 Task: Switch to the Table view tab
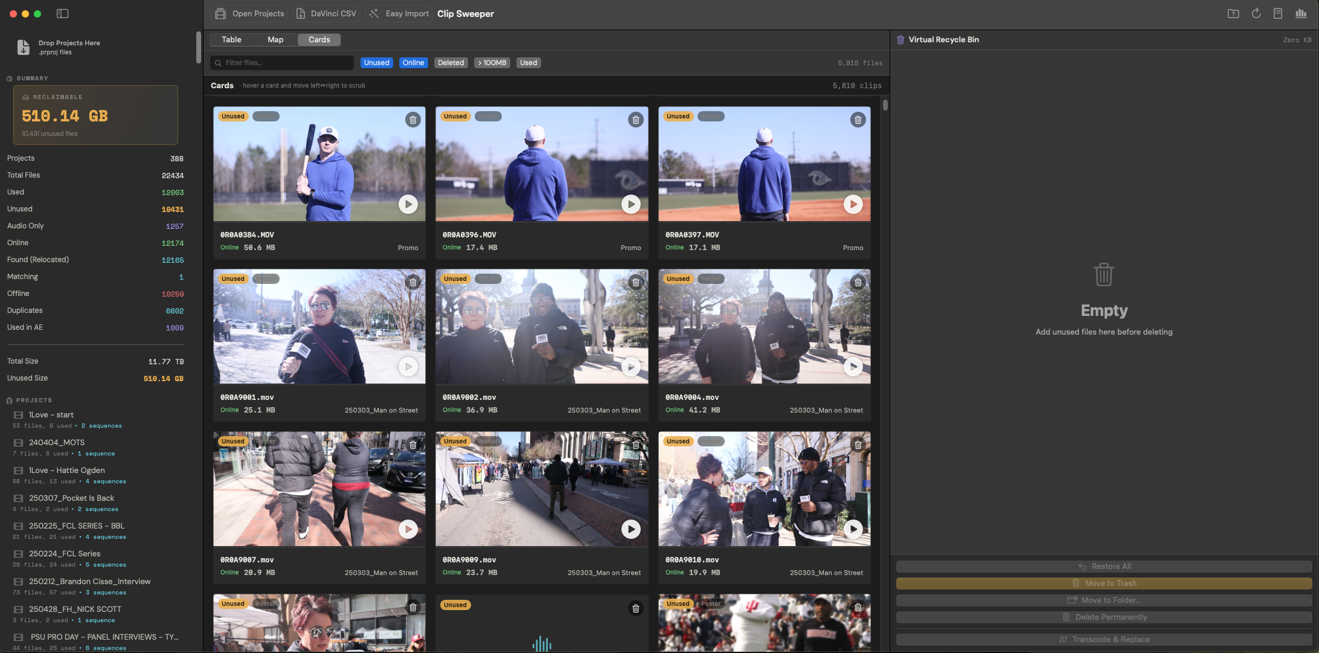click(x=231, y=40)
